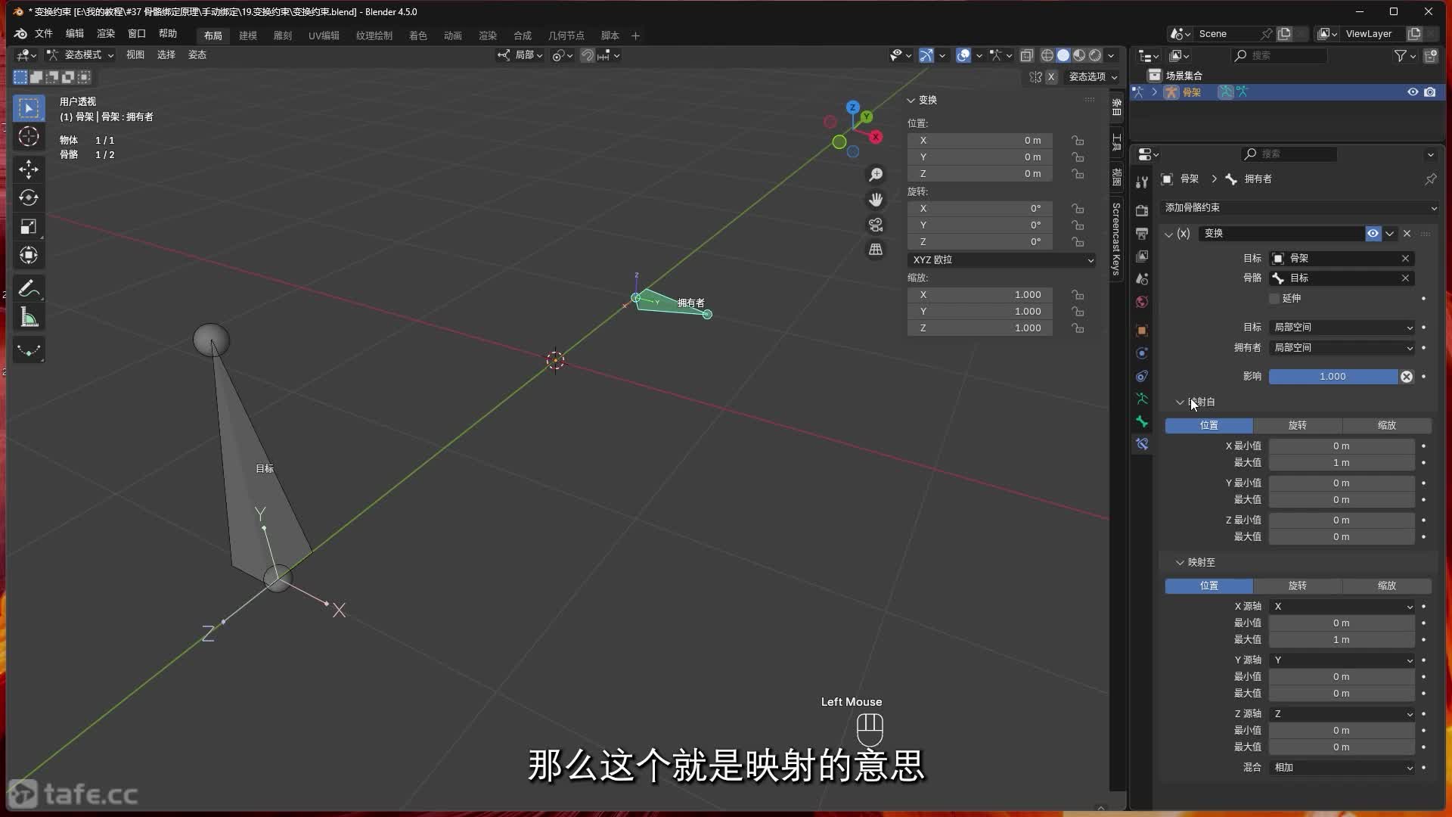Open the 局部 transform orientation dropdown
The image size is (1452, 817).
pos(520,55)
